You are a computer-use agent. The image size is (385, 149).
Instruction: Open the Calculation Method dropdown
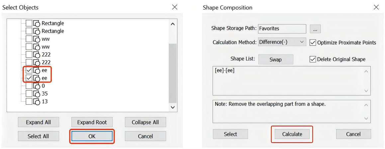[282, 42]
